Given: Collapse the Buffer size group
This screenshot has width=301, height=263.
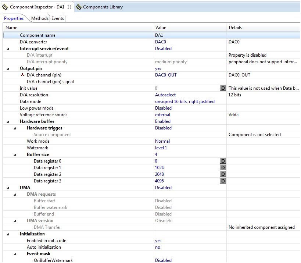Looking at the screenshot, I should (15, 154).
